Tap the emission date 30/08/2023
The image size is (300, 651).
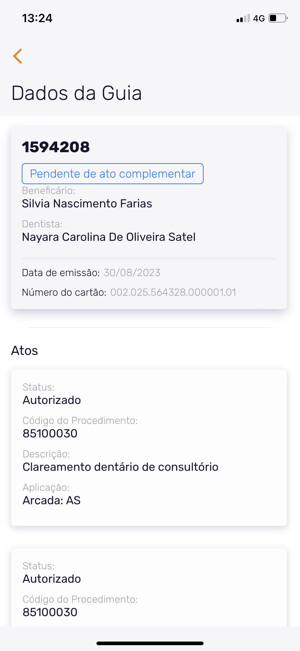coord(132,272)
